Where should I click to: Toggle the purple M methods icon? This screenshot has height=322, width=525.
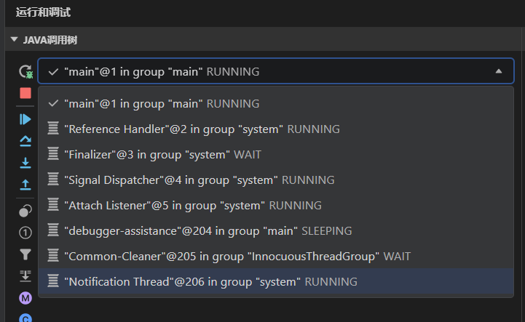pyautogui.click(x=25, y=298)
